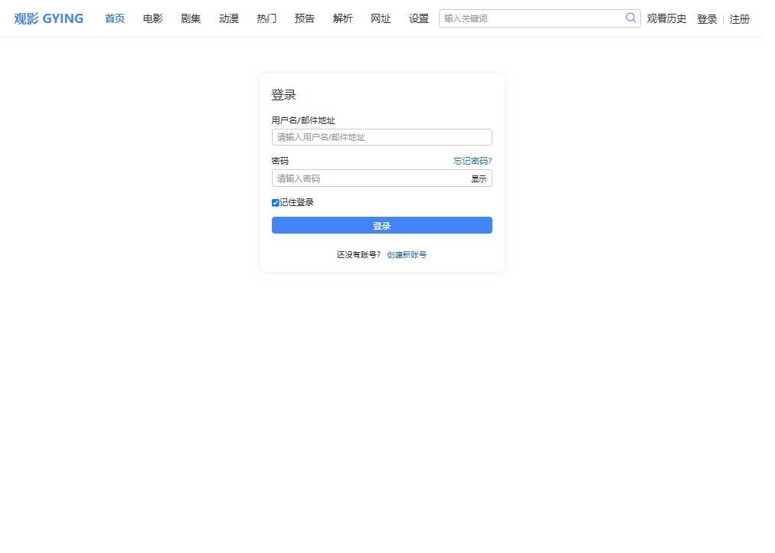Open the 解析 page

coord(342,19)
